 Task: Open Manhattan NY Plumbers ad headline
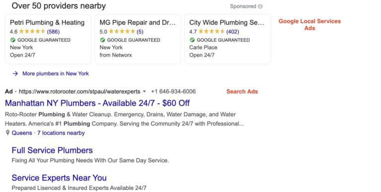[97, 103]
